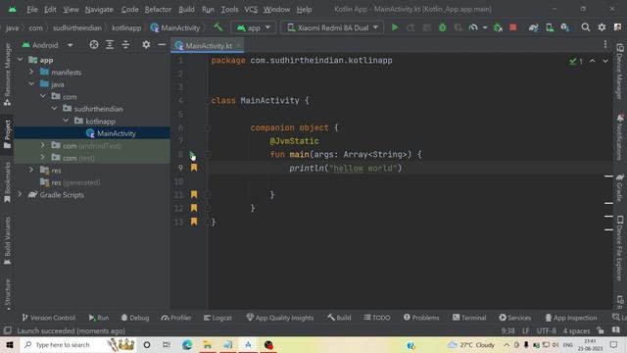Image resolution: width=627 pixels, height=353 pixels.
Task: Toggle the Device Manager right sidebar tab
Action: point(619,72)
